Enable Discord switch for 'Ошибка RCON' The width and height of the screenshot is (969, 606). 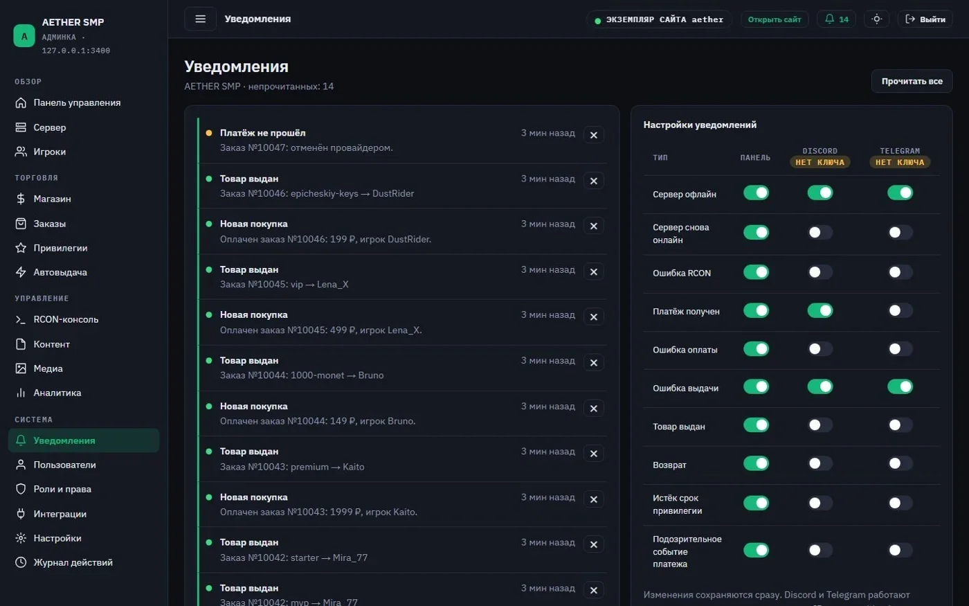[x=820, y=272]
